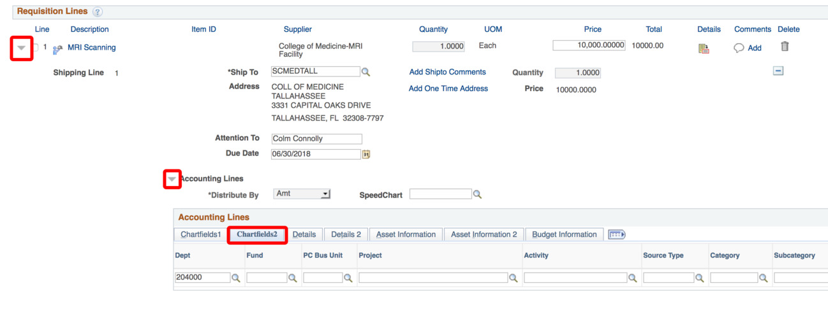Viewport: 828px width, 309px height.
Task: Open the MRI Scanning description link
Action: (92, 47)
